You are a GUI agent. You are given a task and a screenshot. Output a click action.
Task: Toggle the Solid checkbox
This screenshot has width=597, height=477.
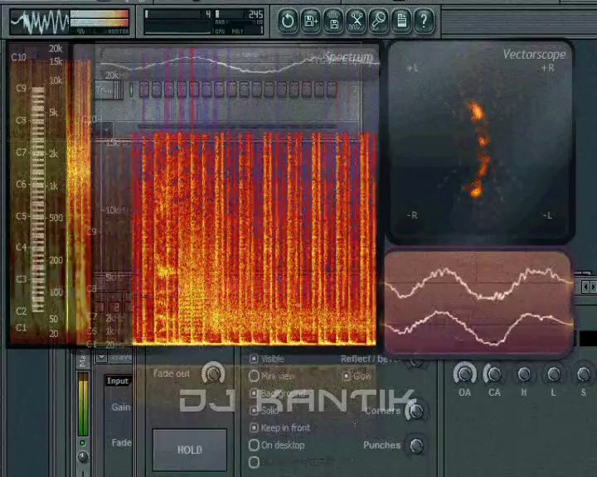pos(254,410)
